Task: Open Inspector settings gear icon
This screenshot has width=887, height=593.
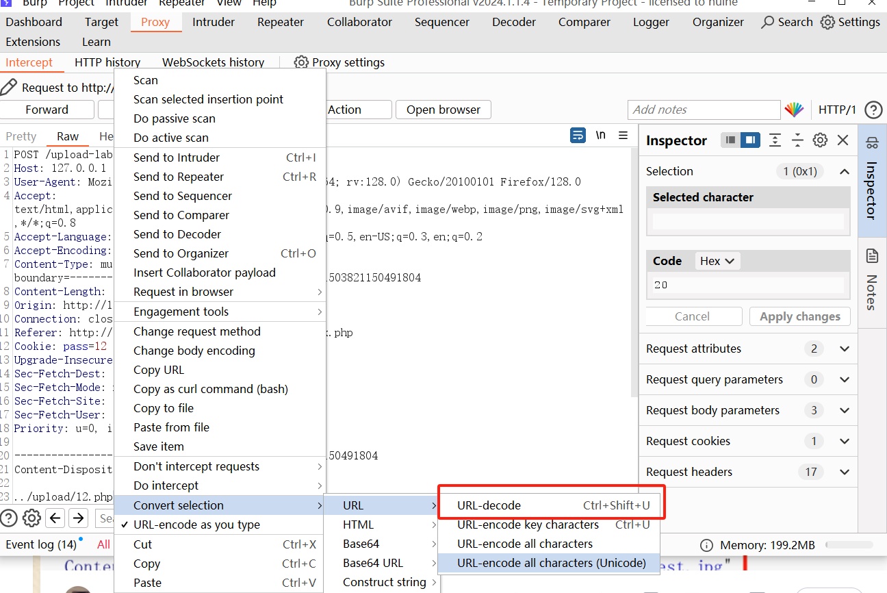Action: tap(820, 140)
